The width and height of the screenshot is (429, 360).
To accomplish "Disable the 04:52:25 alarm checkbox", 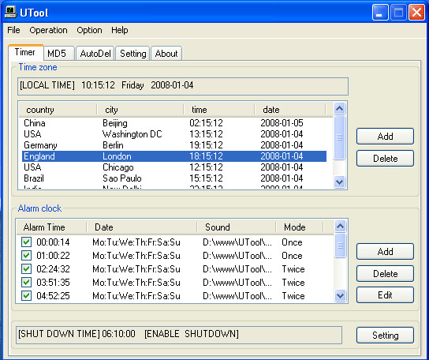I will [x=27, y=296].
